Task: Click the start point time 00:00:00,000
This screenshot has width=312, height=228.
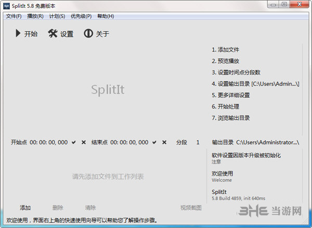Action: pos(49,142)
